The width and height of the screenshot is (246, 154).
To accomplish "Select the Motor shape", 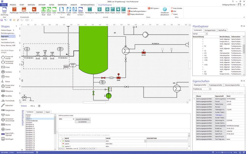I will point(6,77).
